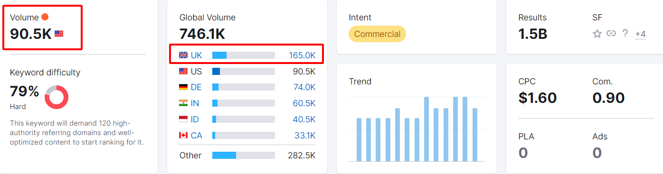Click the link icon under SF

(611, 34)
